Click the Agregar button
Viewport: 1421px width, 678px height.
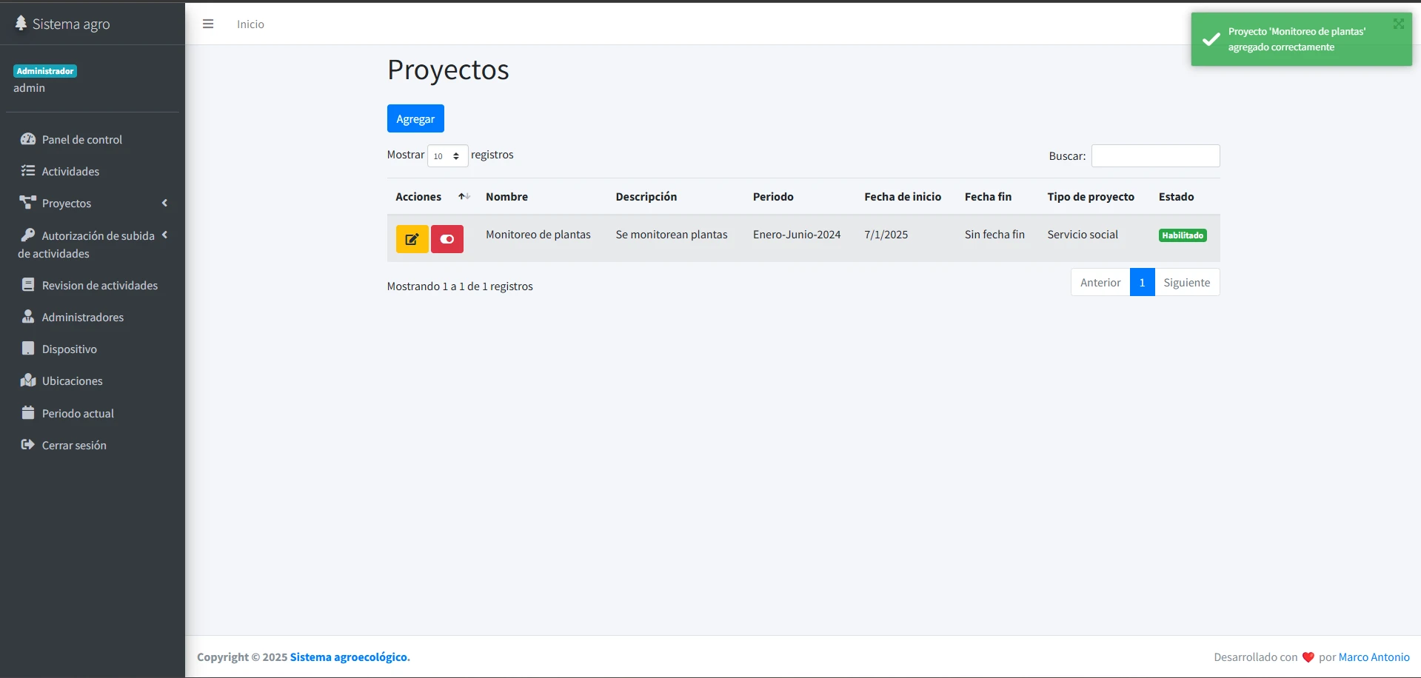point(415,118)
